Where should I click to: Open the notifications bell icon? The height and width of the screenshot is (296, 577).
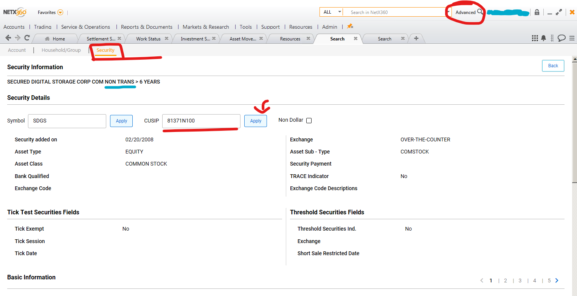coord(544,38)
